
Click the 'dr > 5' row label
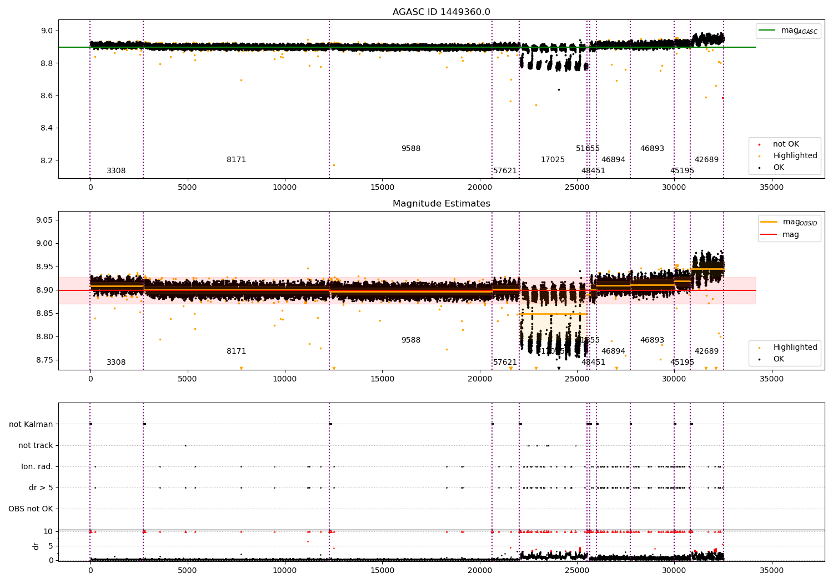pos(41,488)
